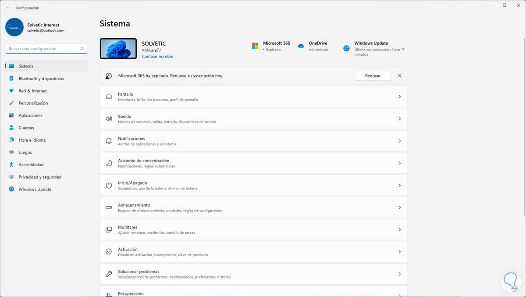Click the Recuperación row label
This screenshot has width=526, height=297.
coord(131,294)
